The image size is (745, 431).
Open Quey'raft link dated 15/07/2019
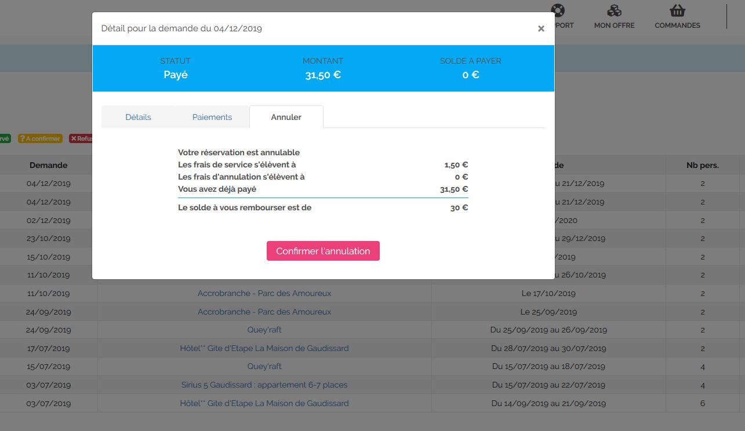click(x=264, y=366)
